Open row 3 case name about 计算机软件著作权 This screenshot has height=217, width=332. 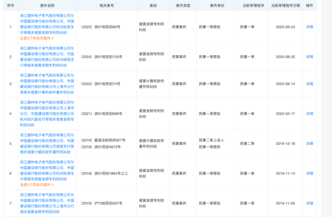[x=47, y=84]
